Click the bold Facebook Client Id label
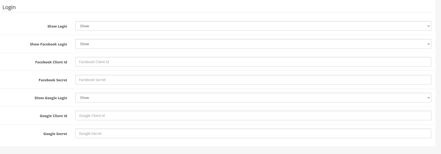 point(51,62)
